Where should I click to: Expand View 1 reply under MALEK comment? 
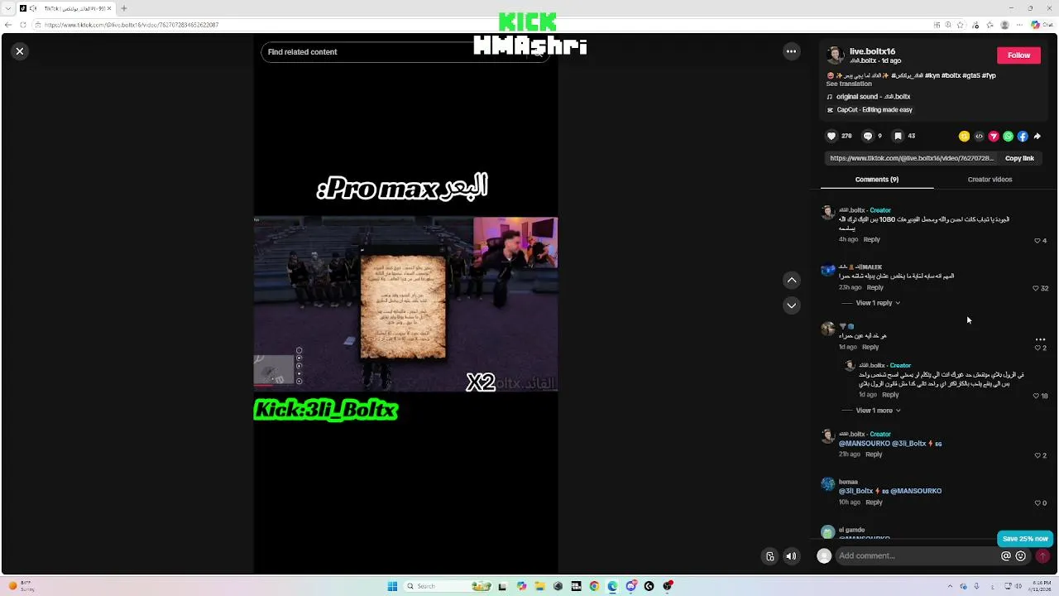[878, 303]
